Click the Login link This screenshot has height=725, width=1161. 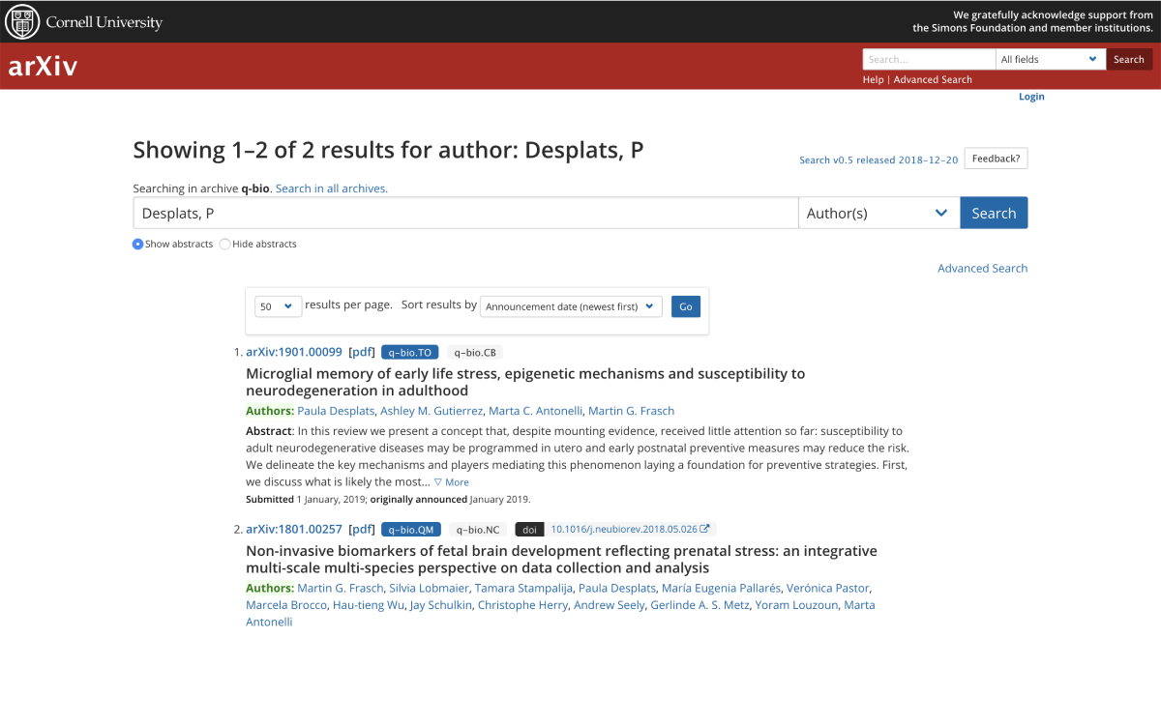tap(1030, 96)
